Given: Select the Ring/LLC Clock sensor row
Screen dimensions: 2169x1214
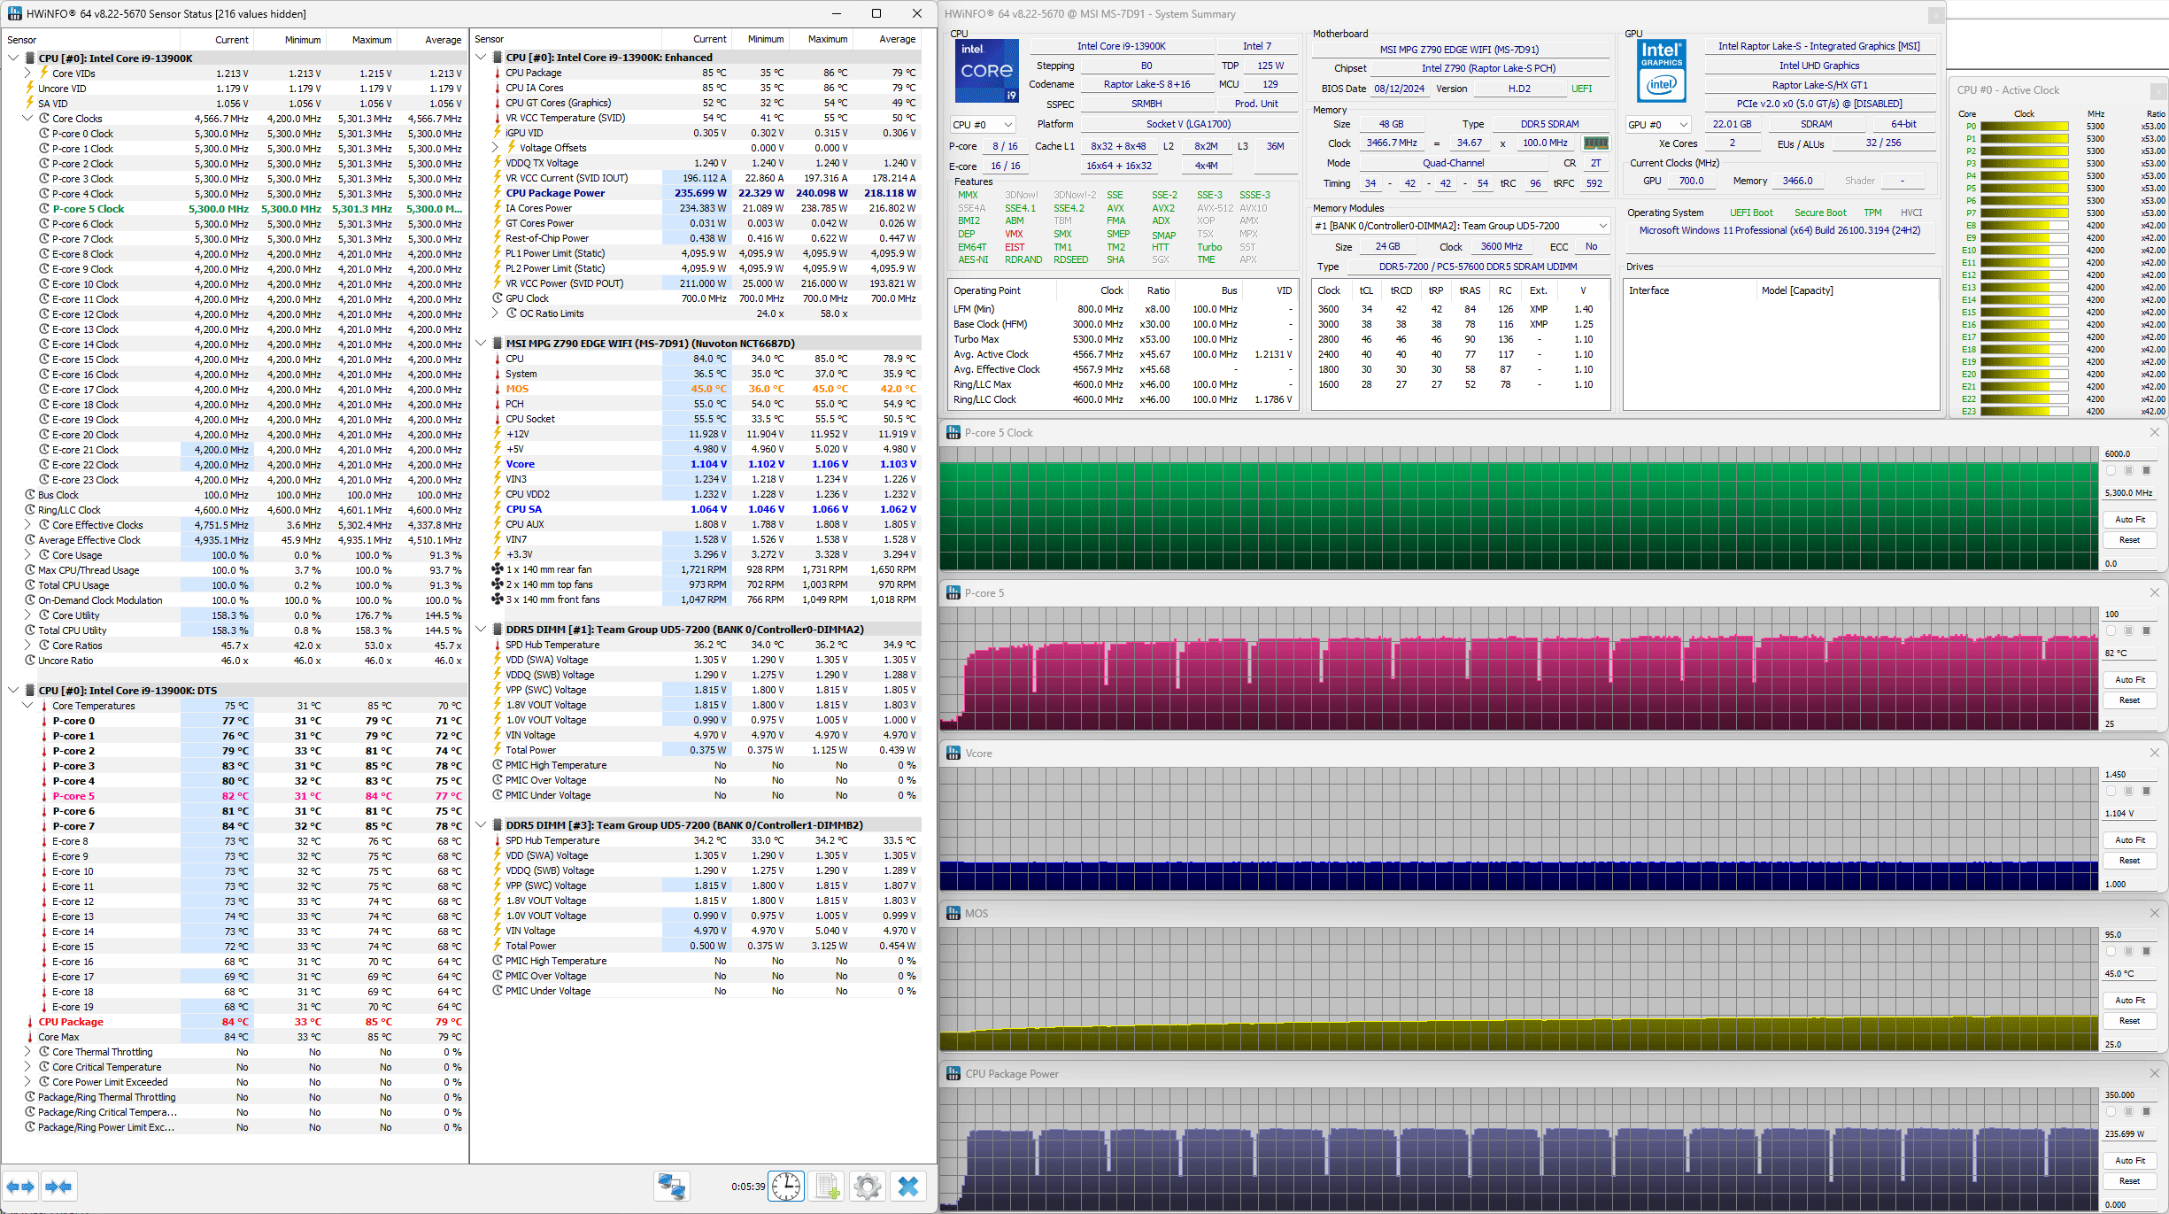Looking at the screenshot, I should 235,510.
